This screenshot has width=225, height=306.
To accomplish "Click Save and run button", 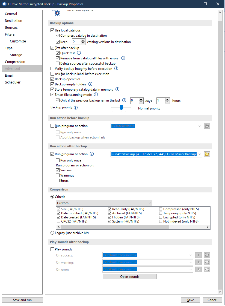I will 22,300.
